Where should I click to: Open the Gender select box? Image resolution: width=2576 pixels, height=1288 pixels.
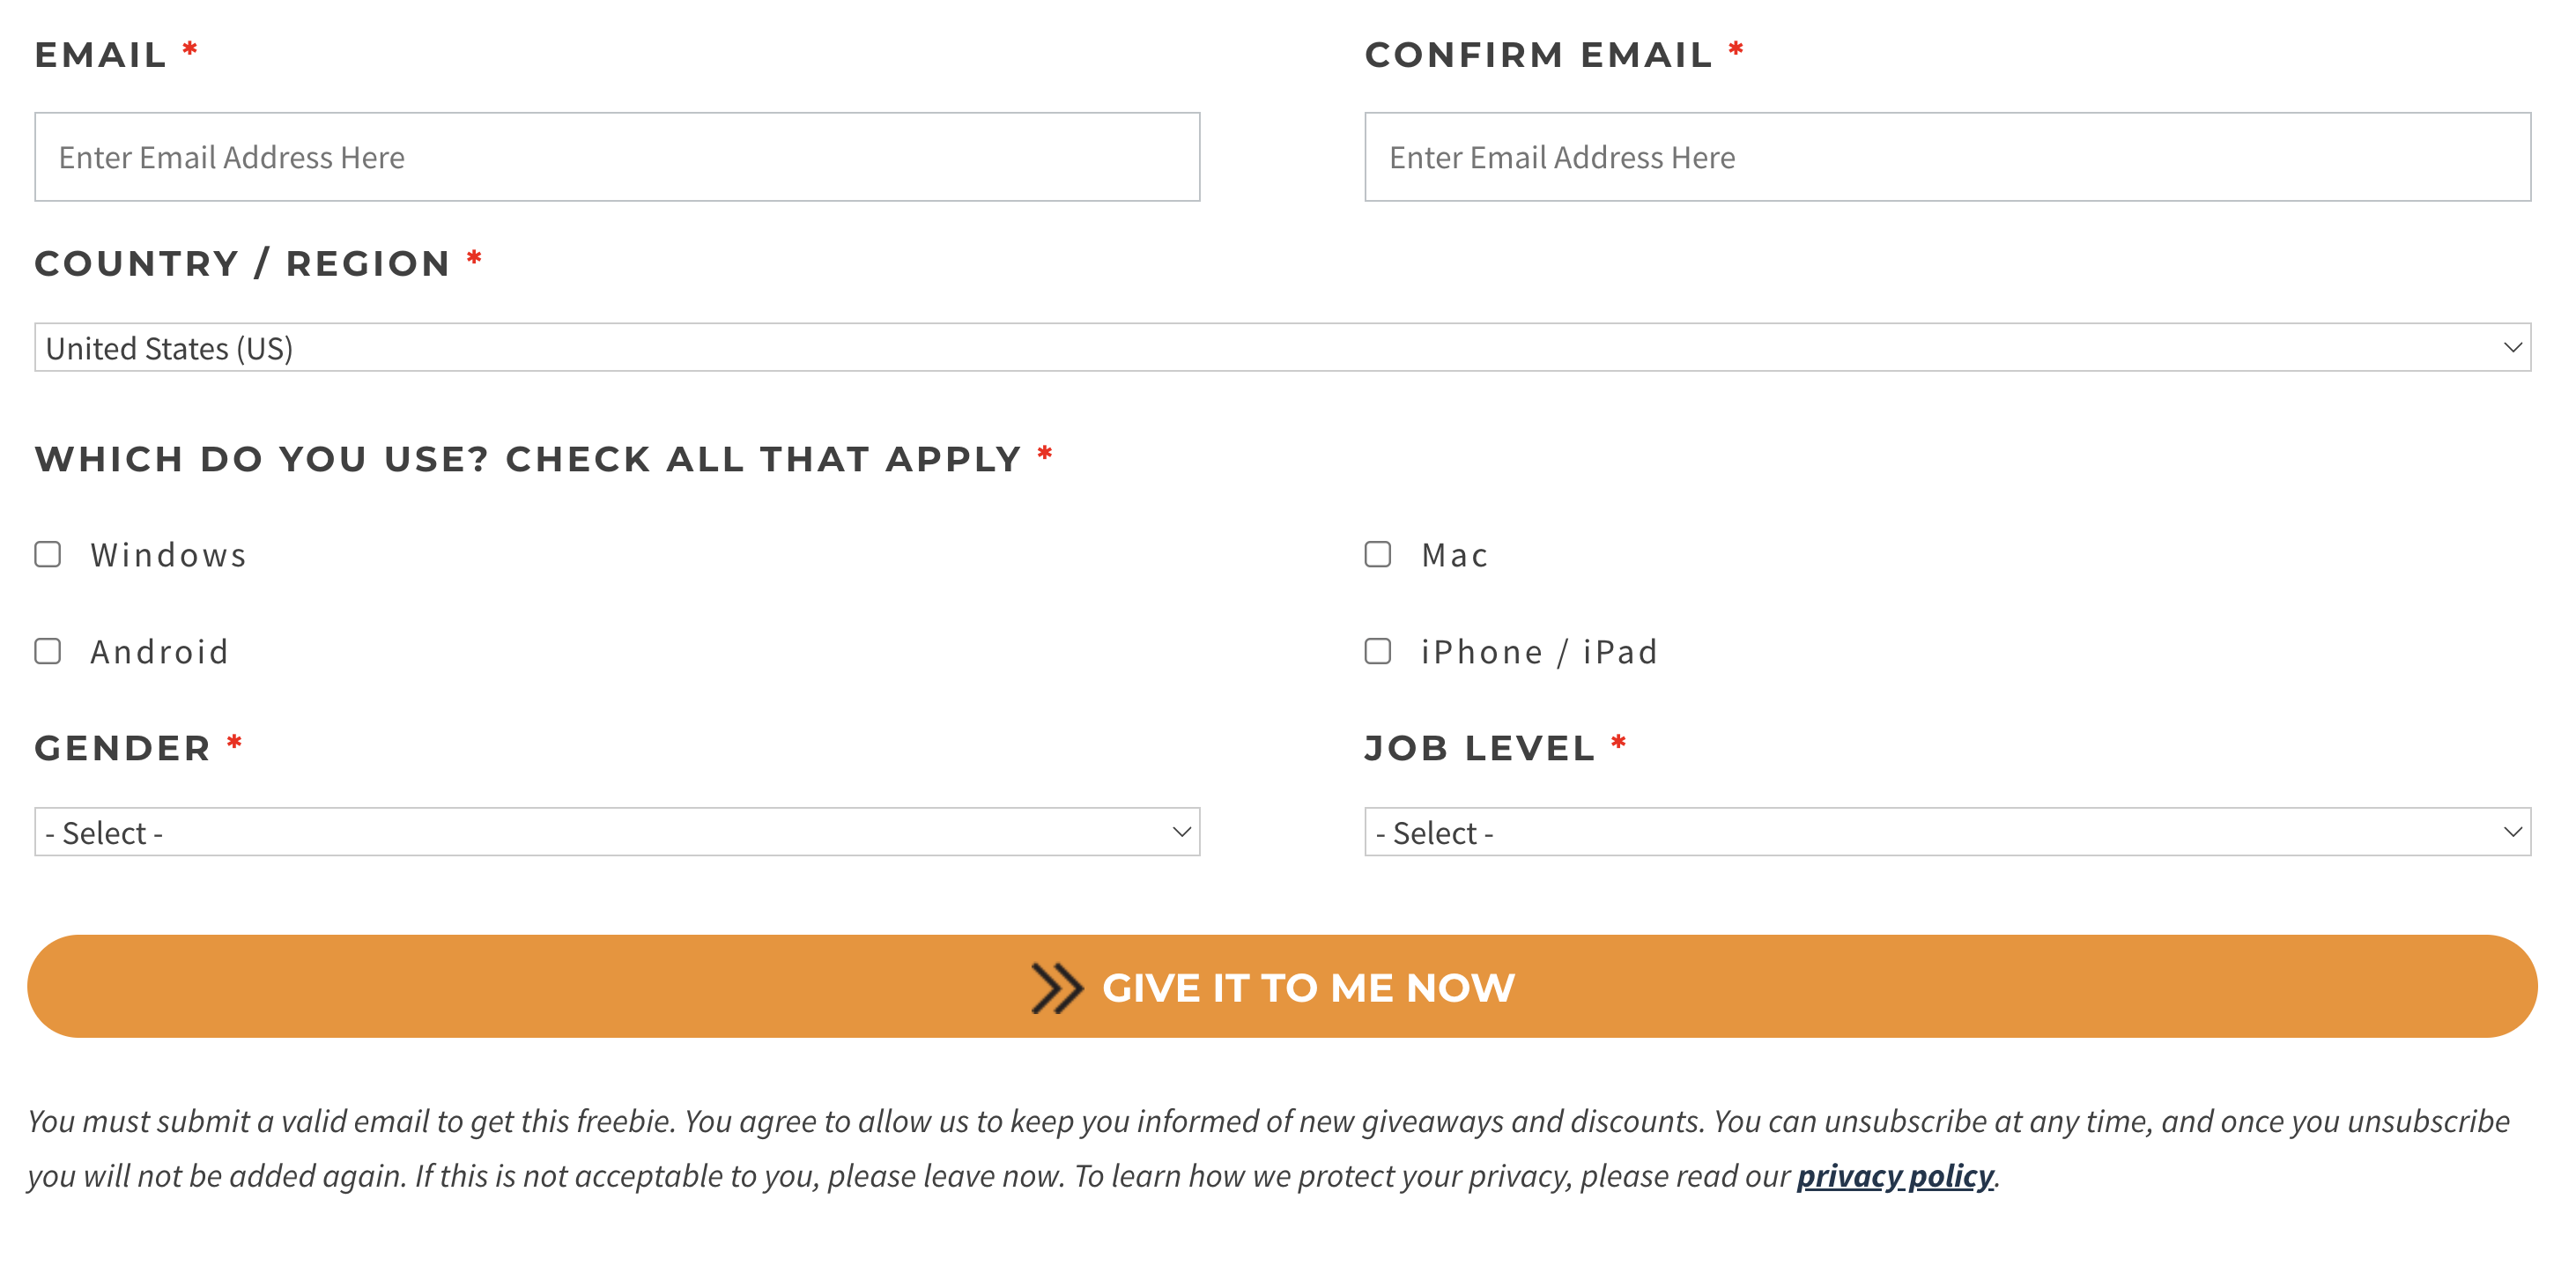pos(600,832)
